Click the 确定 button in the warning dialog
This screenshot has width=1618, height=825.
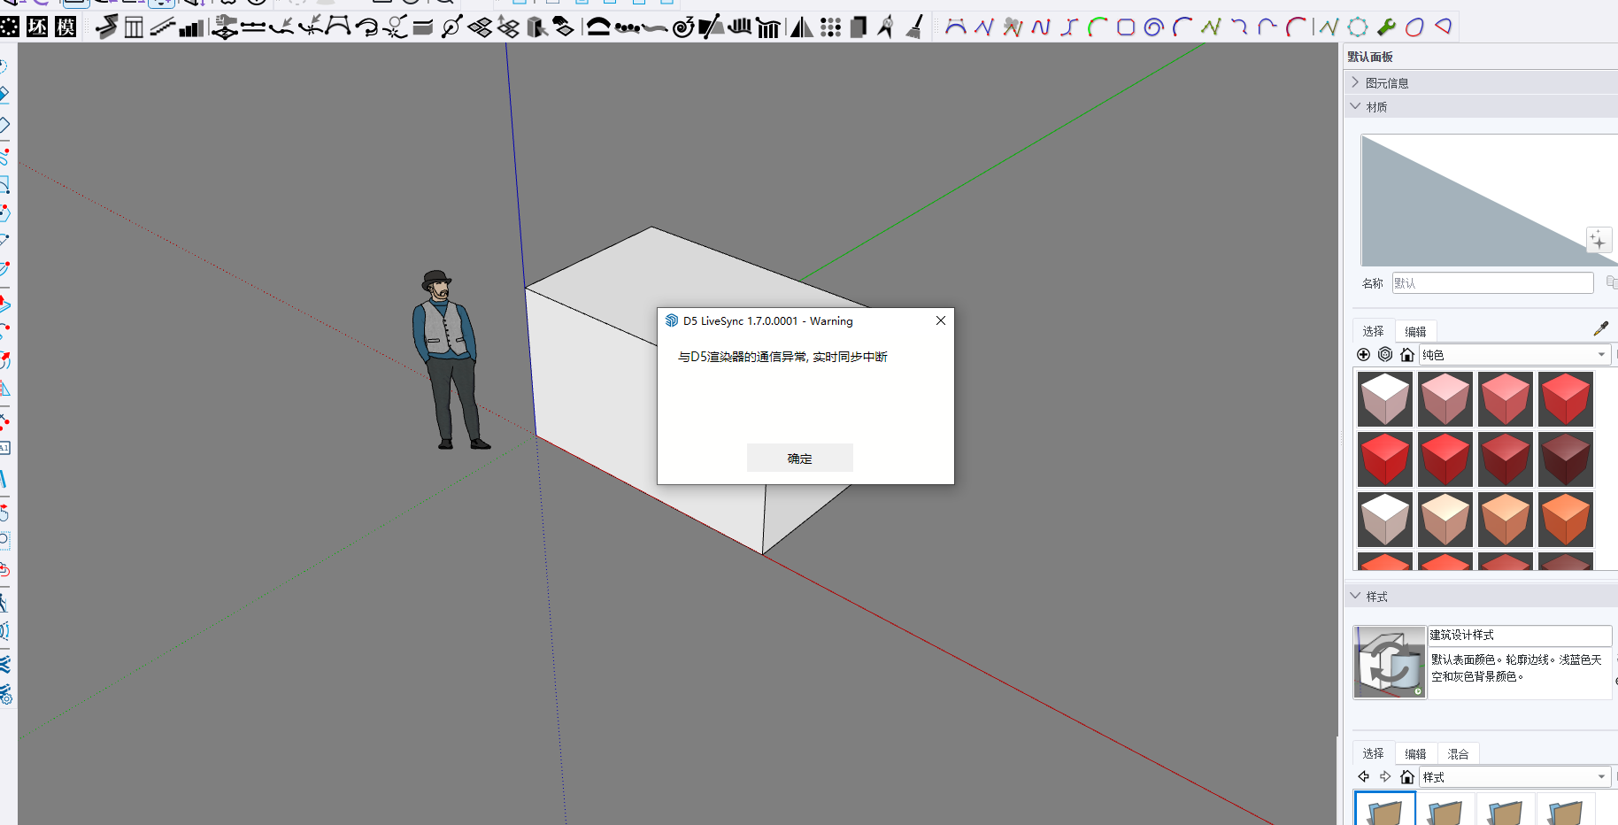click(799, 458)
